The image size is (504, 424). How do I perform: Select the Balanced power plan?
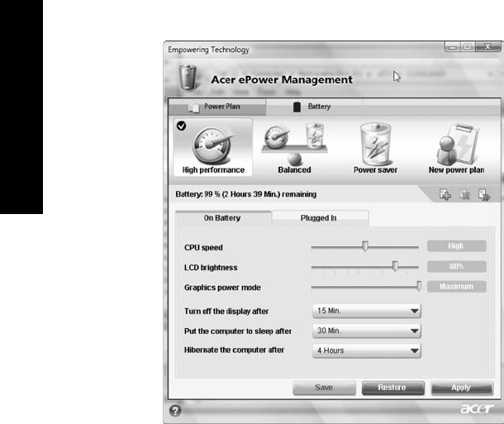coord(294,148)
